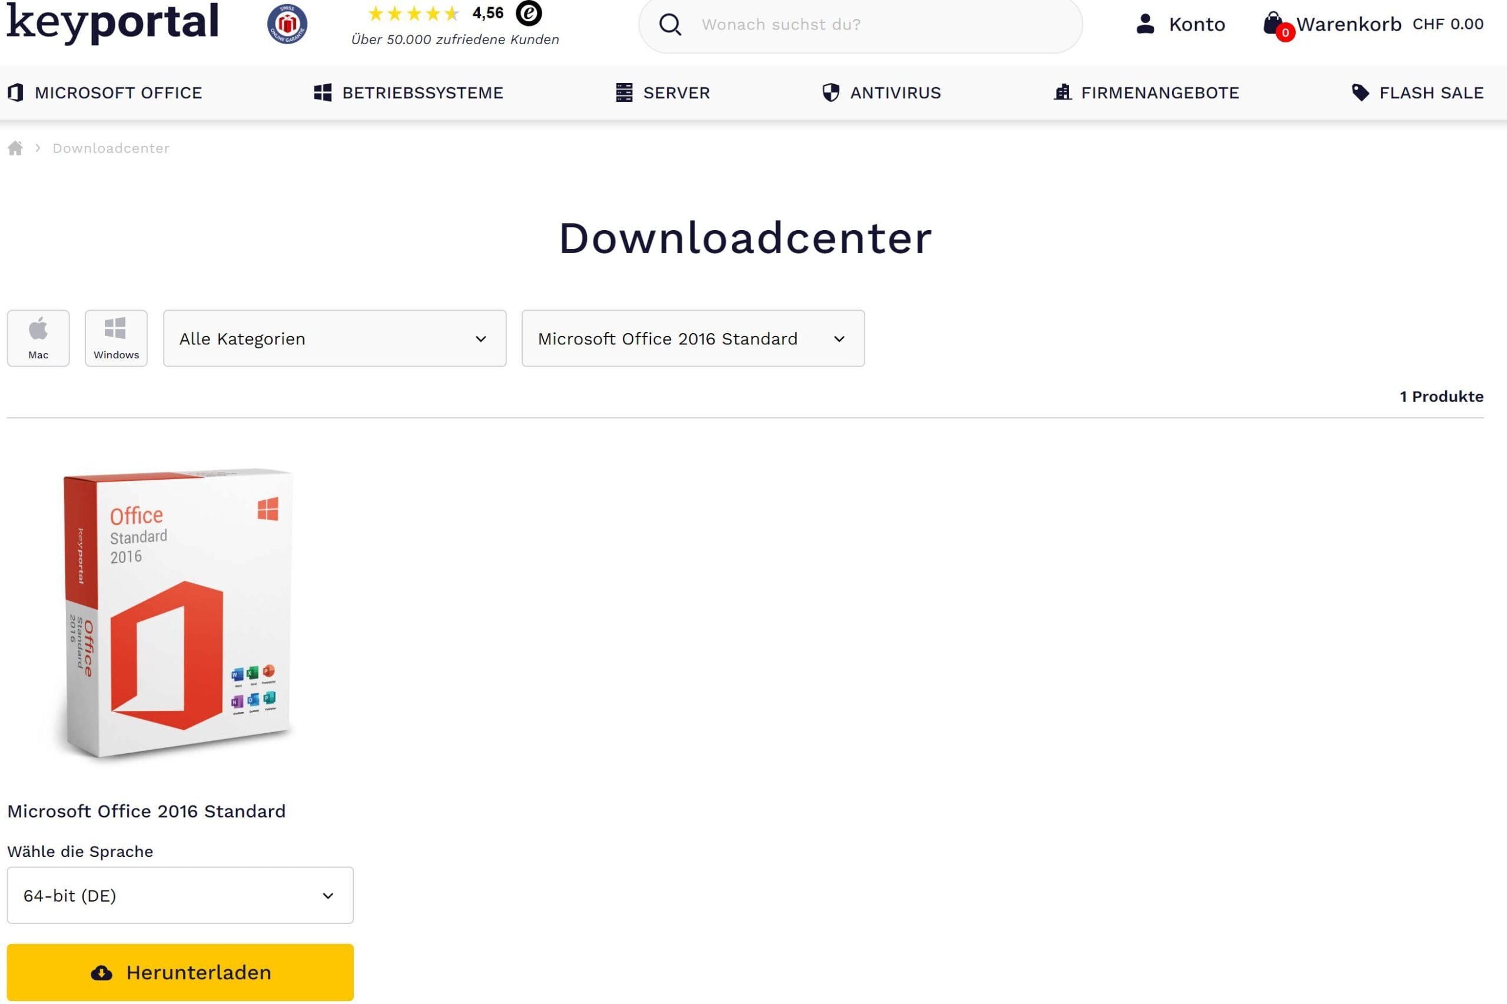This screenshot has height=1004, width=1507.
Task: Click the Swiss Online Garantie badge
Action: (x=287, y=24)
